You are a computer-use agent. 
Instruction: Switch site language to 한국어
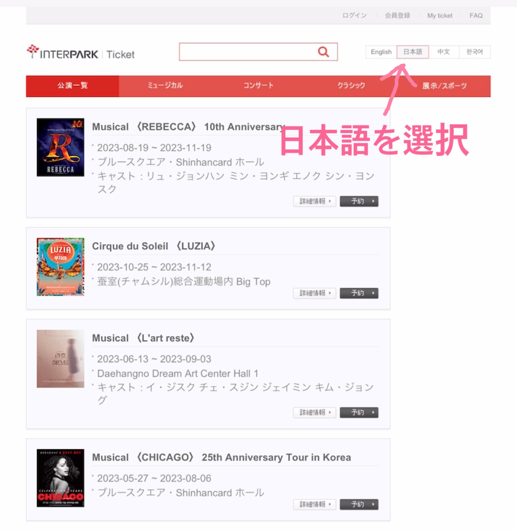(475, 52)
